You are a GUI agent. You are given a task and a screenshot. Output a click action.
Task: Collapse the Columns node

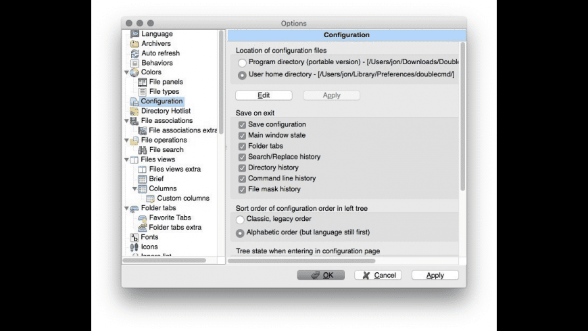(x=134, y=189)
